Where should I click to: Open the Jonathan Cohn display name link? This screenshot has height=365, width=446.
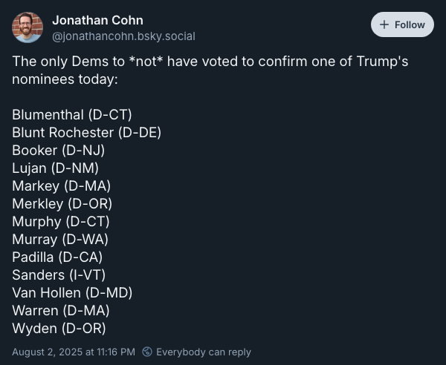[98, 21]
